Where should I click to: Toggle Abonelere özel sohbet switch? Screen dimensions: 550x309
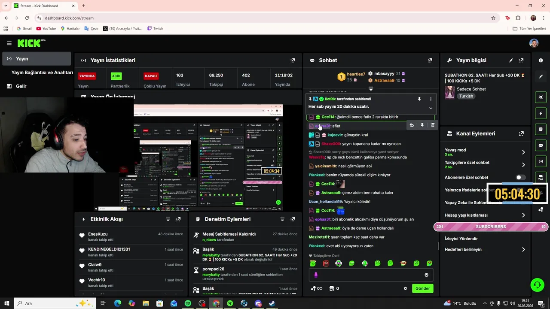pyautogui.click(x=520, y=177)
